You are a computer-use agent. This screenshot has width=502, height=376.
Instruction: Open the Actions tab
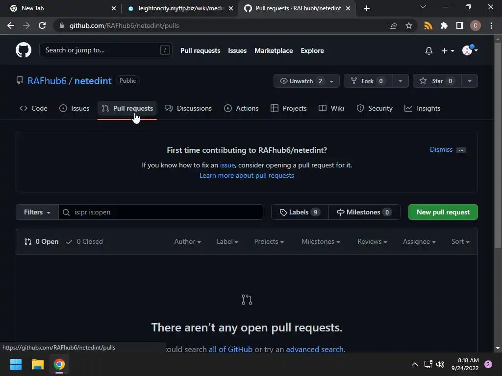click(x=241, y=108)
